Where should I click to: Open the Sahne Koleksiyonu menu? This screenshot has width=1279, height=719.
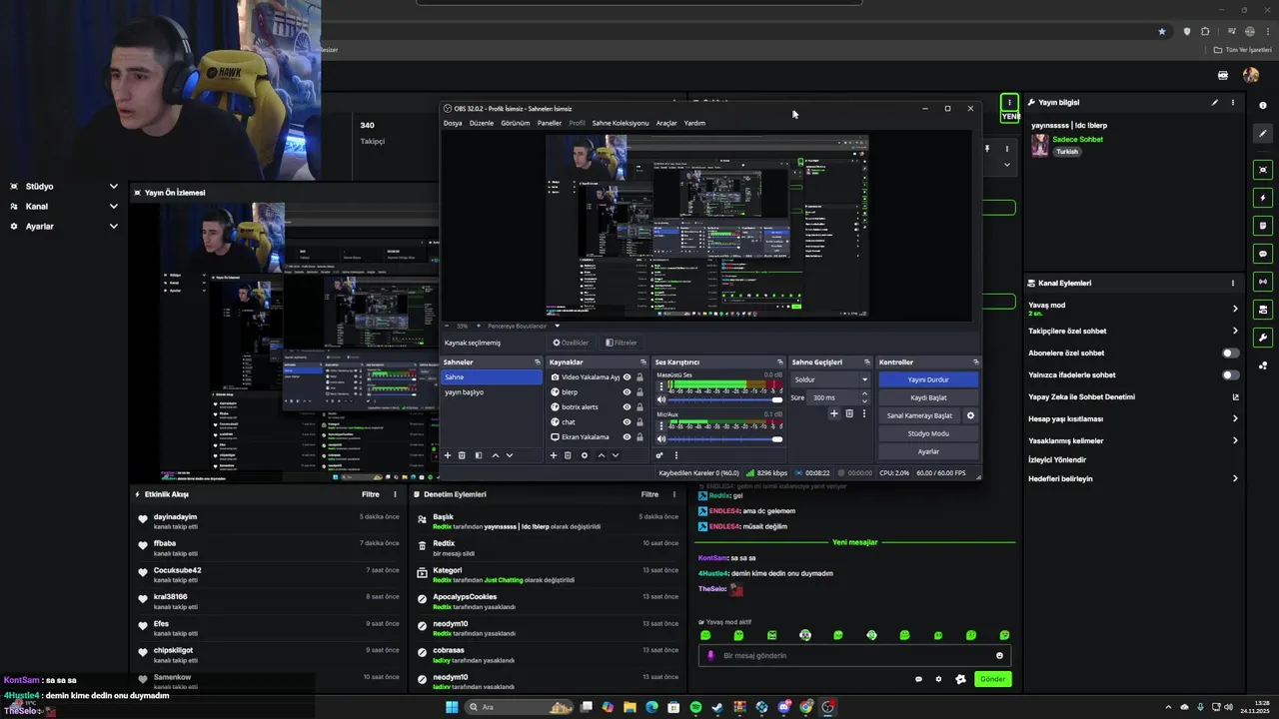point(621,123)
